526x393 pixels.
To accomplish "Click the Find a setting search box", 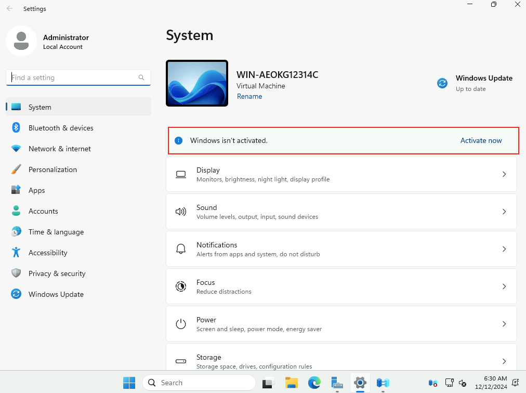I will click(78, 77).
